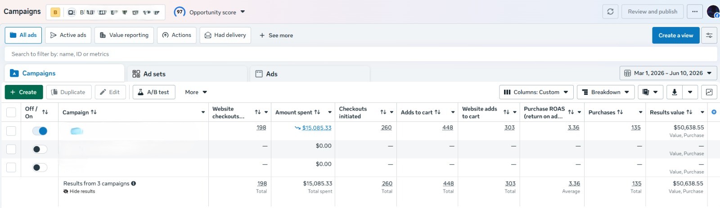720x208 pixels.
Task: Click the reports icon beside Breakdown
Action: pos(649,92)
